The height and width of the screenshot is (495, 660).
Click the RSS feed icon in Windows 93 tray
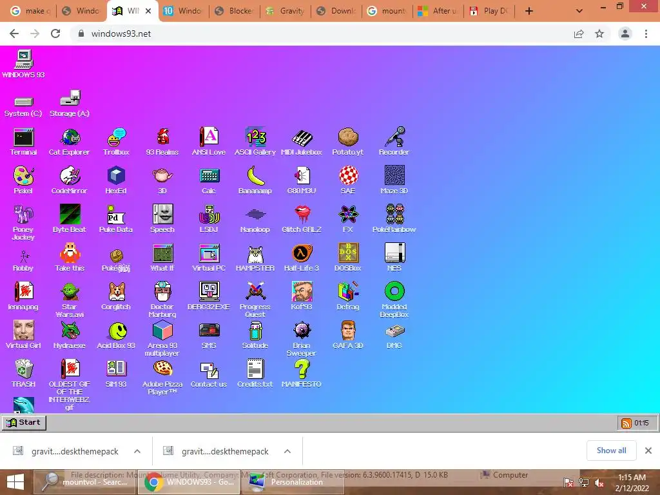point(626,423)
